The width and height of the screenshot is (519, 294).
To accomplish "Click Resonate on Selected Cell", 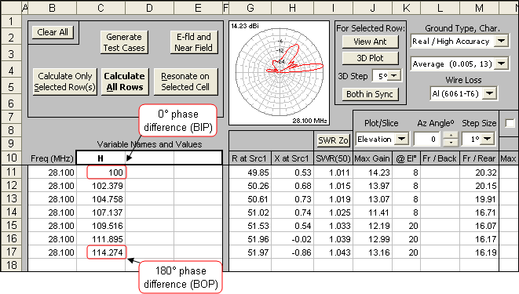I will 185,82.
